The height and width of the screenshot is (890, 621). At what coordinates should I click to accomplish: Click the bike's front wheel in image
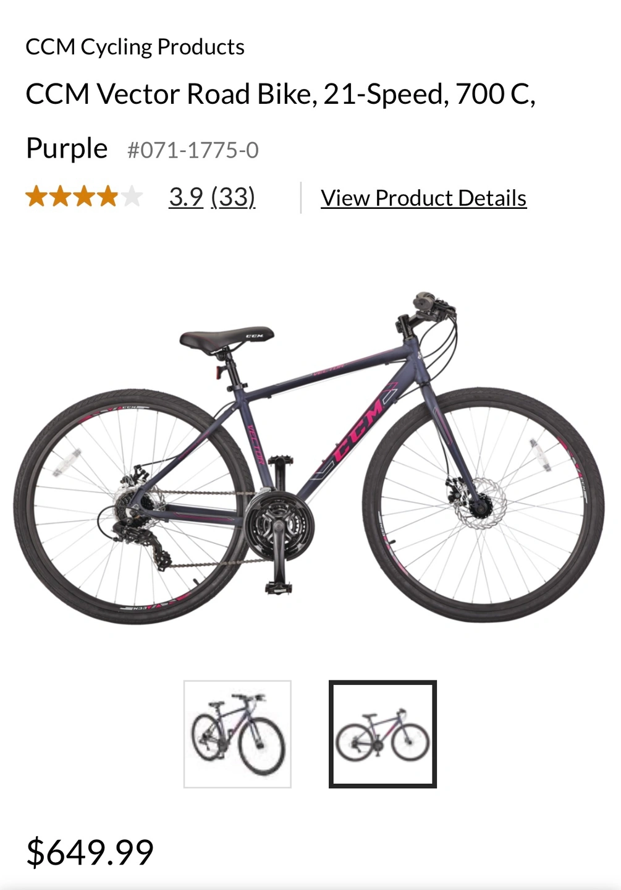[483, 505]
